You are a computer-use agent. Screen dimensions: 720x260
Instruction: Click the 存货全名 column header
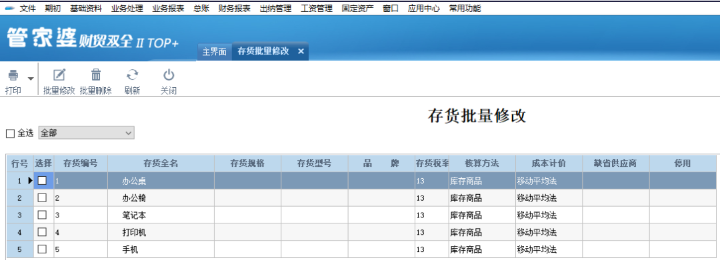click(161, 164)
